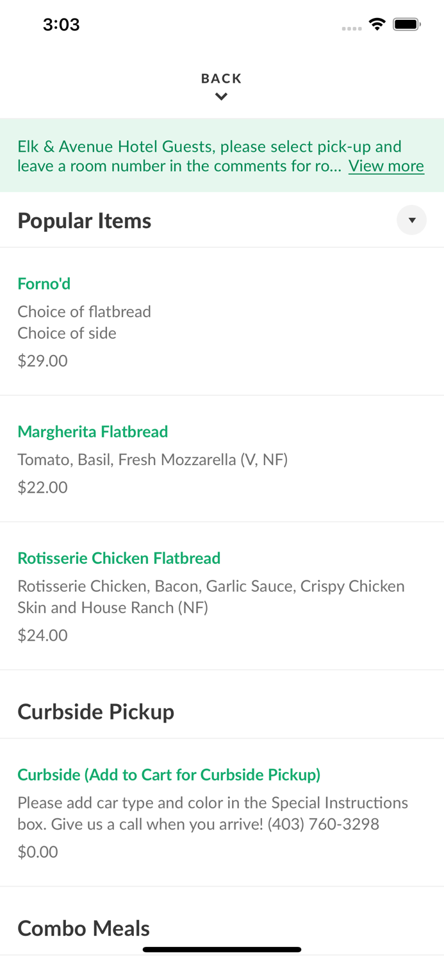This screenshot has width=444, height=961.
Task: Click the BACK label at top
Action: [221, 78]
